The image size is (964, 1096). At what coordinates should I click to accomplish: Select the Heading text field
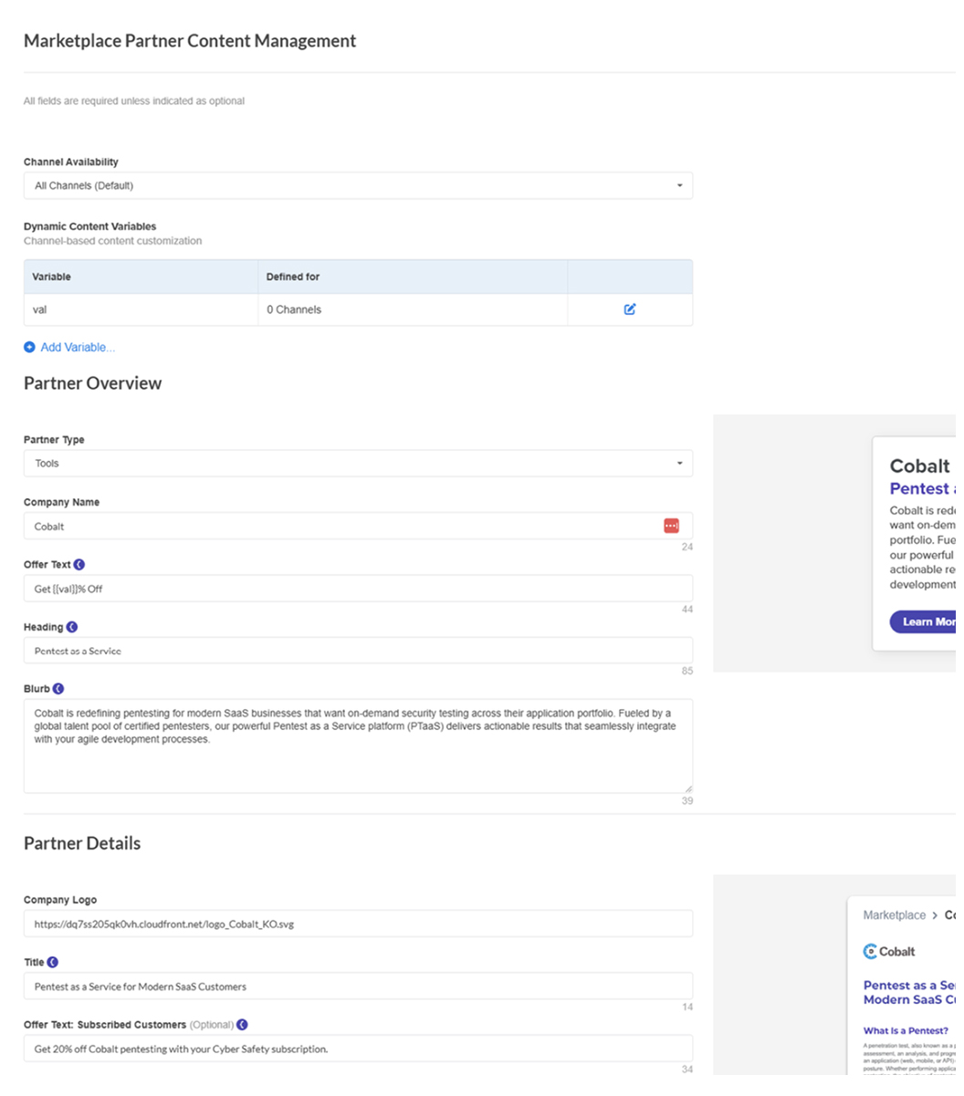coord(358,652)
